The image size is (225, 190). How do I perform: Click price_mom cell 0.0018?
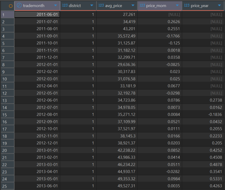tap(160, 50)
